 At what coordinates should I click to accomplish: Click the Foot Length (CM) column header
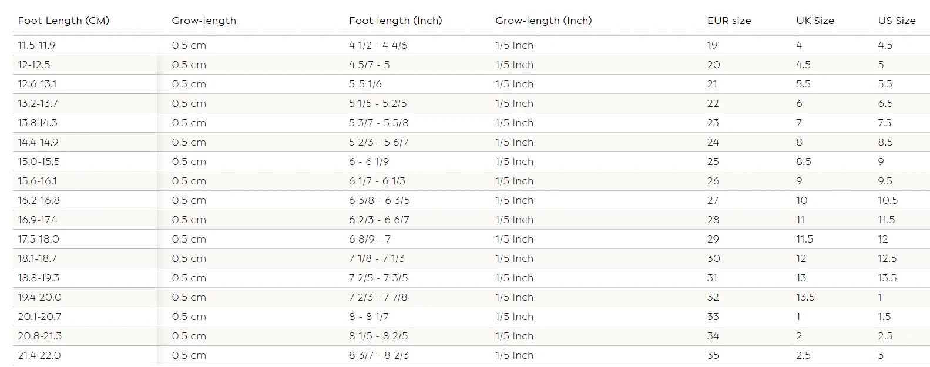[x=63, y=21]
